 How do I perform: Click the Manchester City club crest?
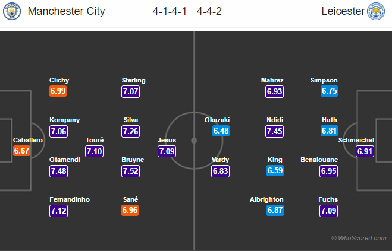11,11
